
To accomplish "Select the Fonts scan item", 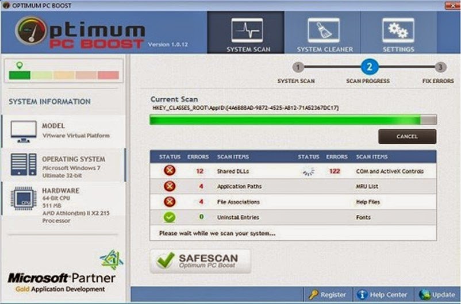I will coord(363,217).
